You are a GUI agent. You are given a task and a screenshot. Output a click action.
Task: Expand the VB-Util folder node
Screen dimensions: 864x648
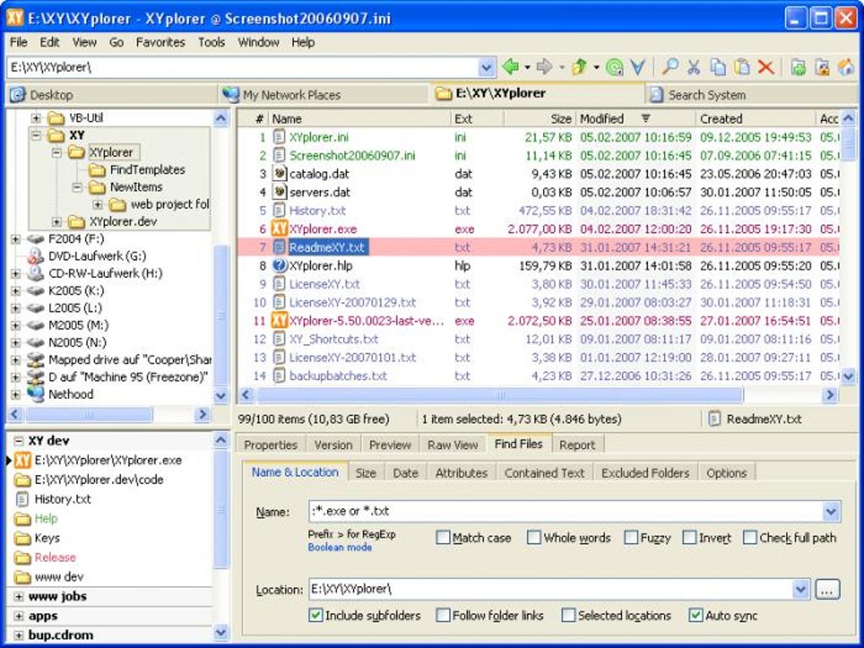coord(36,118)
